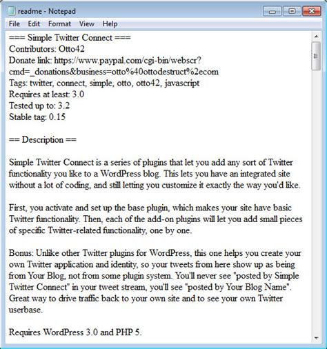Maximize the Notepad window
Screen dimensions: 327x349
pyautogui.click(x=292, y=11)
